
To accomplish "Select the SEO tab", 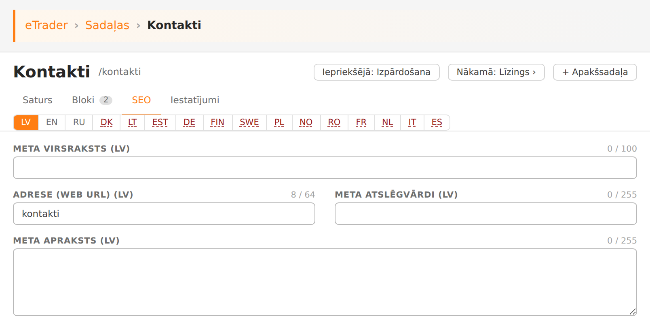I will 141,100.
